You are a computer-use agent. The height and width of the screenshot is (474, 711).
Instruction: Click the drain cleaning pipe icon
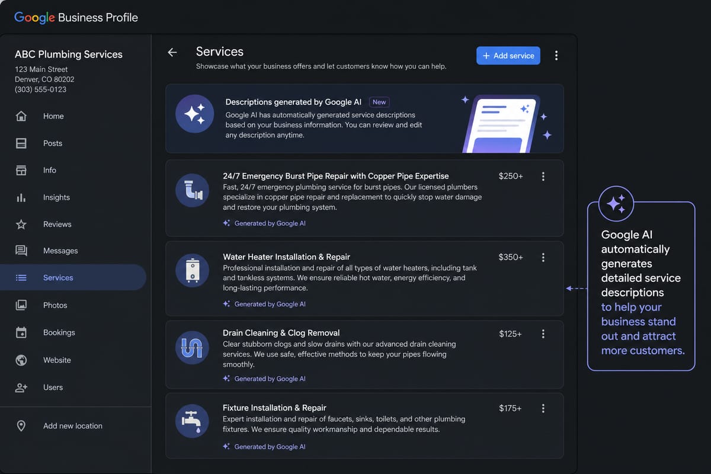(193, 347)
